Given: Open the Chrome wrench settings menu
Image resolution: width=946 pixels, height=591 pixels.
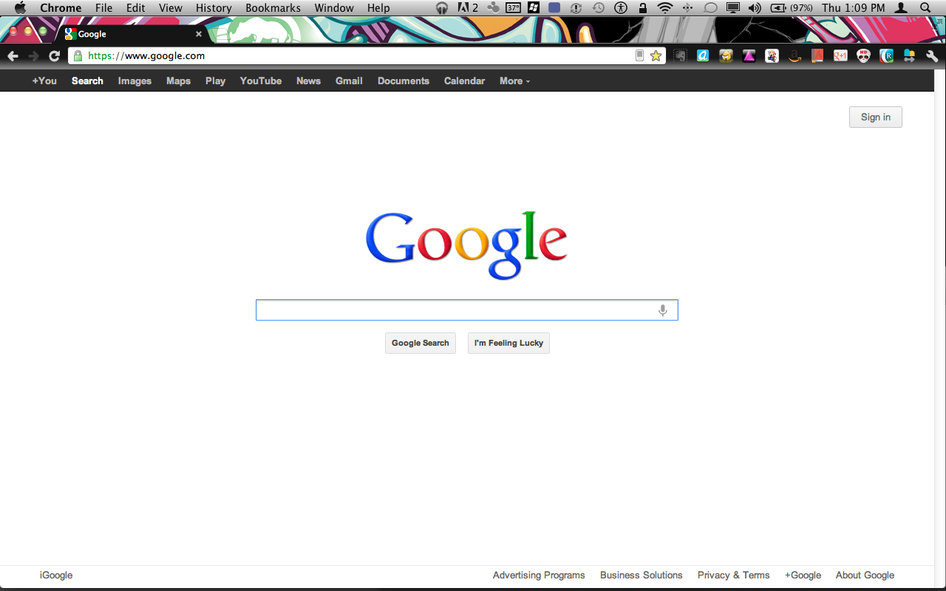Looking at the screenshot, I should pyautogui.click(x=932, y=55).
